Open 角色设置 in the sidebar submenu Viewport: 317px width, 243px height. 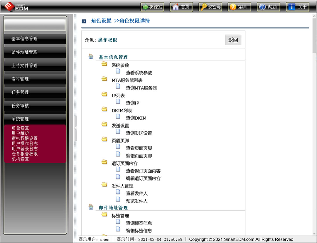click(x=20, y=128)
